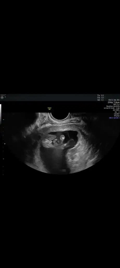
Task: Click the purple SRI II 4/CRI 1 text
Action: point(114,118)
